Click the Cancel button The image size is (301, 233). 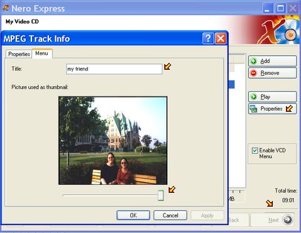coord(171,215)
